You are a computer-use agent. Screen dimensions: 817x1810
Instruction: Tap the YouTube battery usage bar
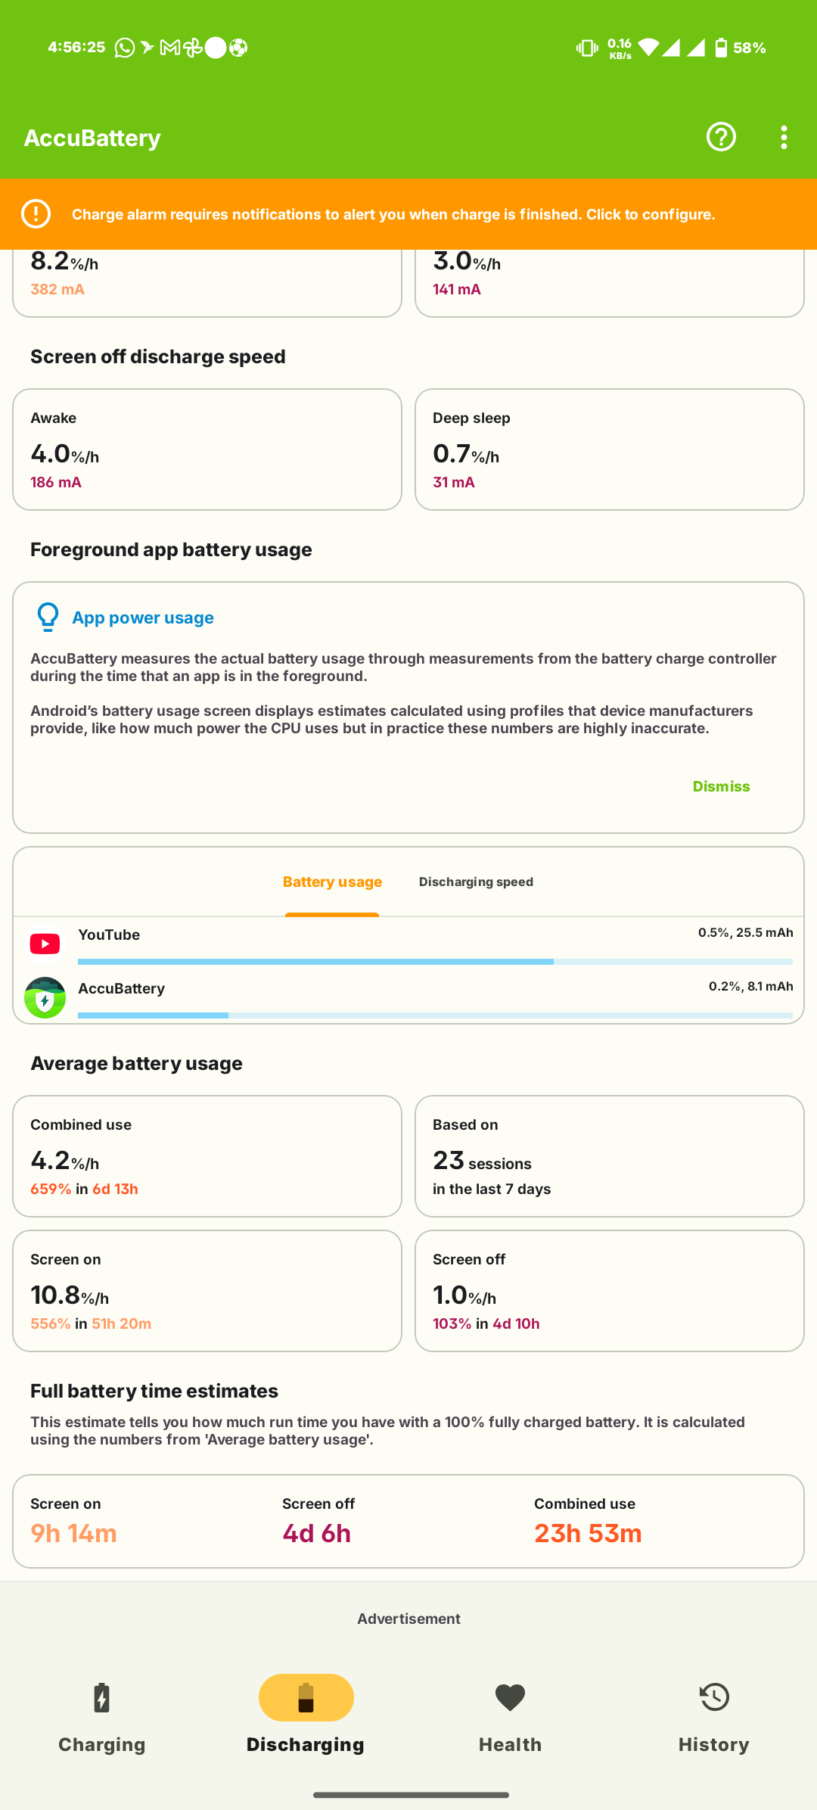435,962
